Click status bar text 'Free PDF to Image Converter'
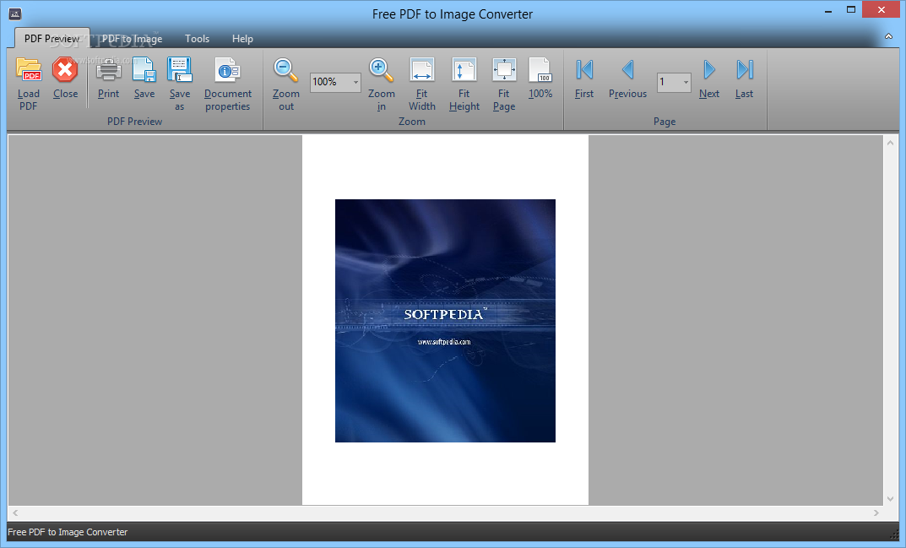The image size is (906, 548). [x=67, y=532]
